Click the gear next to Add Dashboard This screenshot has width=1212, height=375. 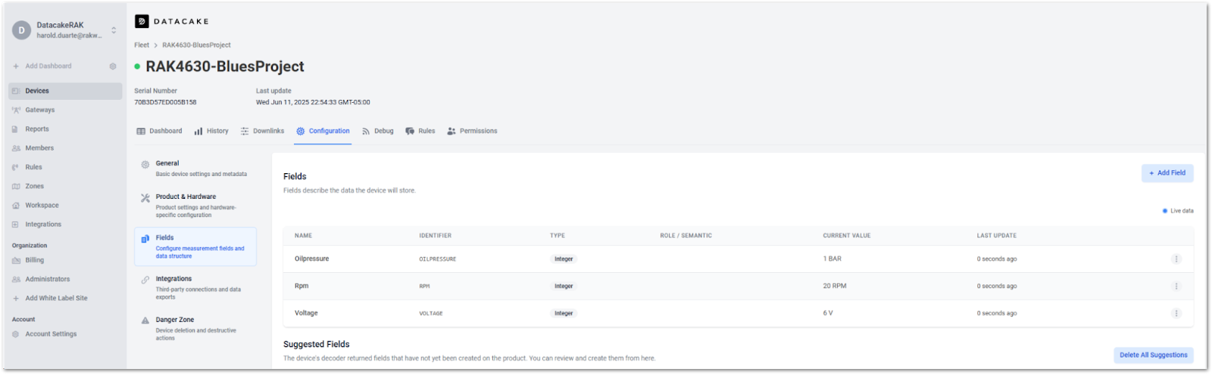pos(113,67)
